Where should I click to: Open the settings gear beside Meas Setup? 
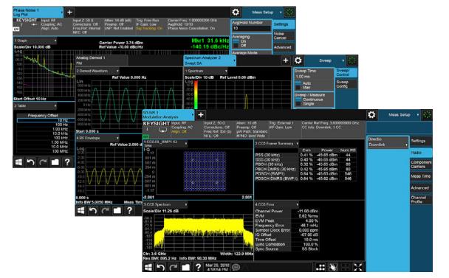click(x=371, y=115)
